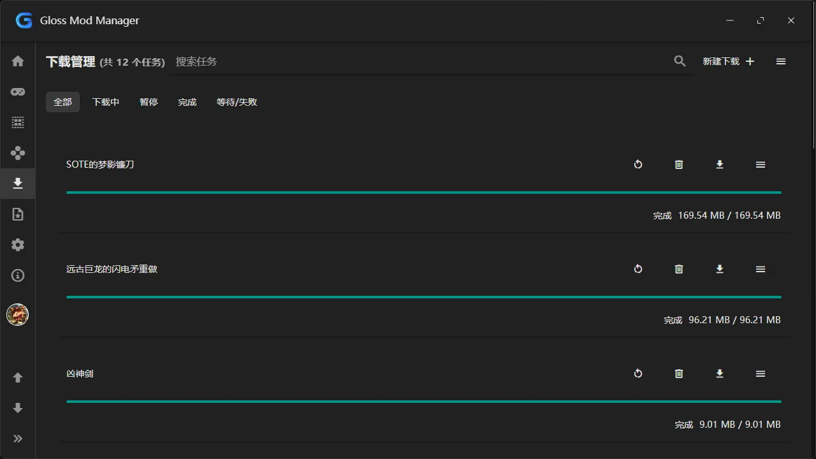The image size is (816, 459).
Task: Open the Games section in sidebar
Action: click(17, 91)
